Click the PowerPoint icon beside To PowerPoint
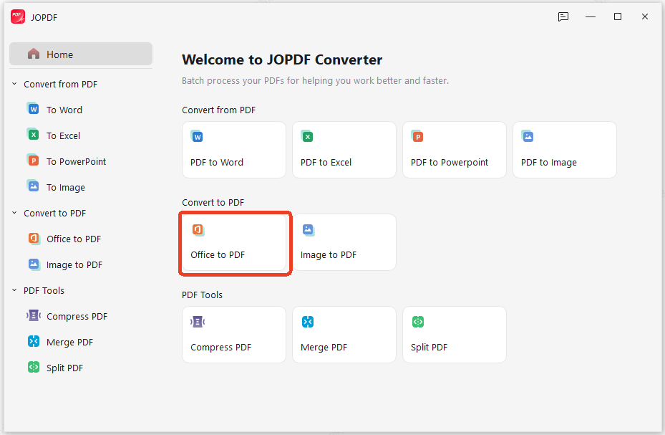 pos(33,161)
